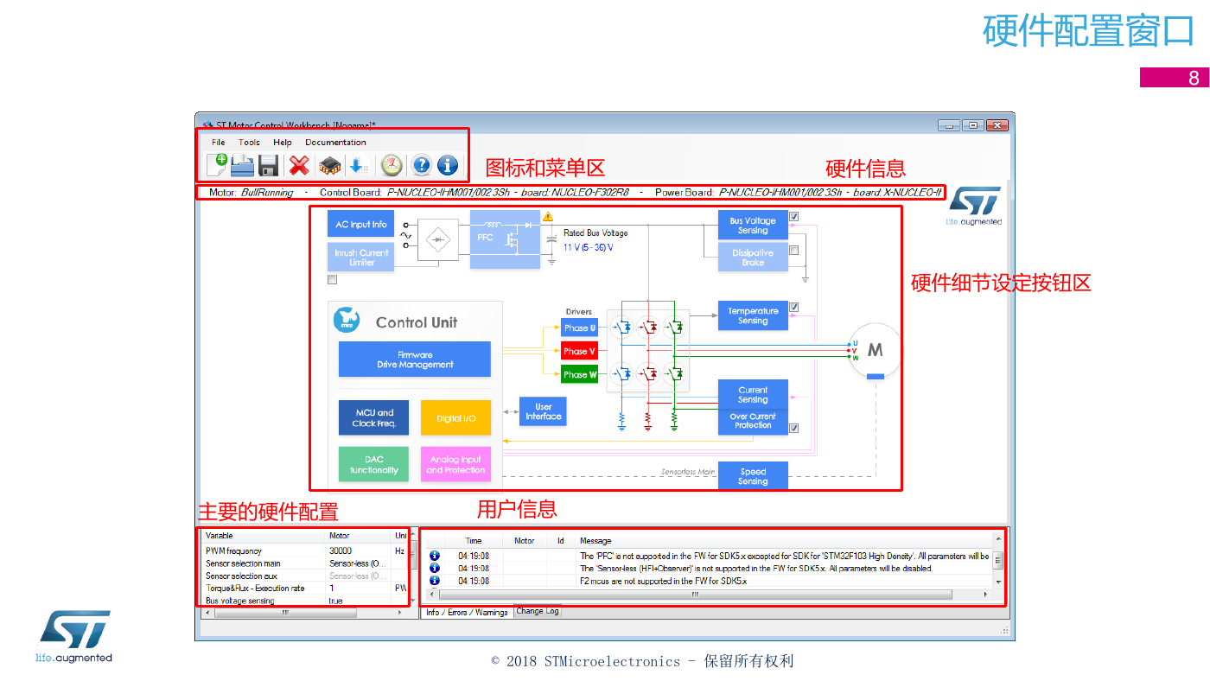Open the Over Current Protection block
This screenshot has height=681, width=1210.
(x=753, y=422)
